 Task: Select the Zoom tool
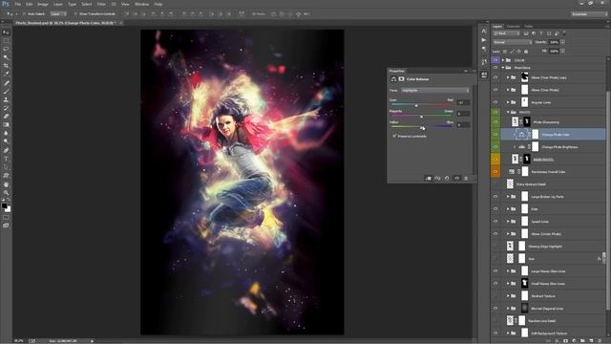[x=6, y=193]
